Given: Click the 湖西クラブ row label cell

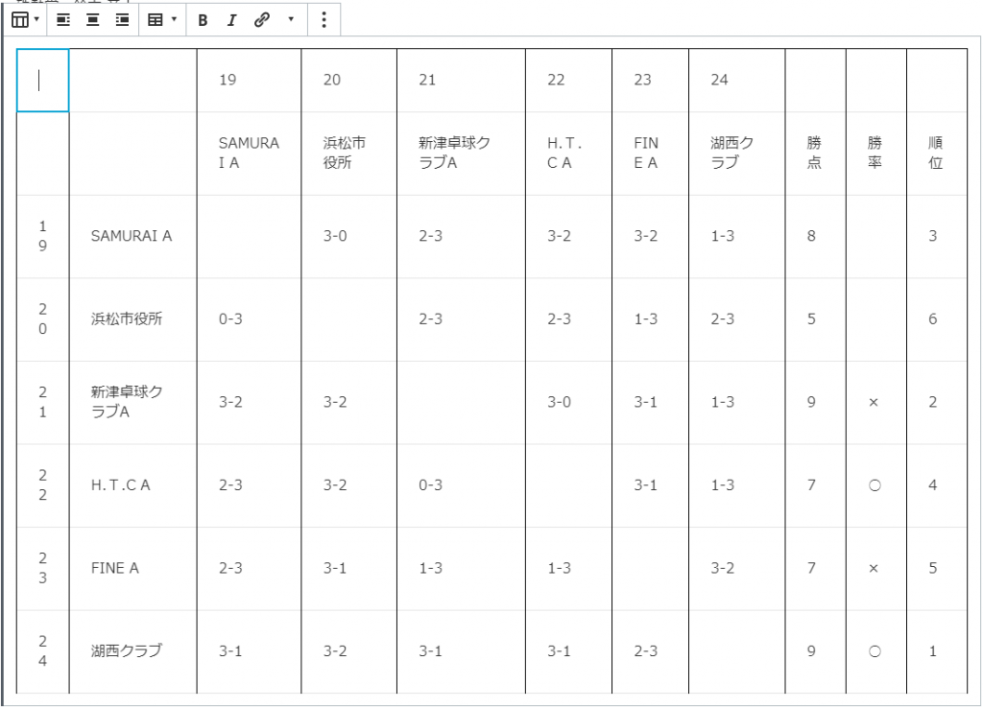Looking at the screenshot, I should coord(132,651).
